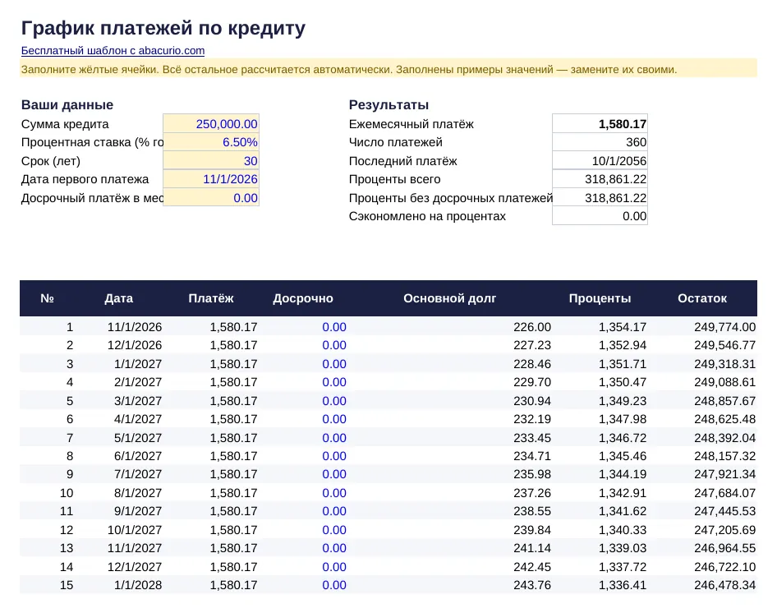This screenshot has height=613, width=777.
Task: Click row number 12 in the schedule
Action: (67, 530)
